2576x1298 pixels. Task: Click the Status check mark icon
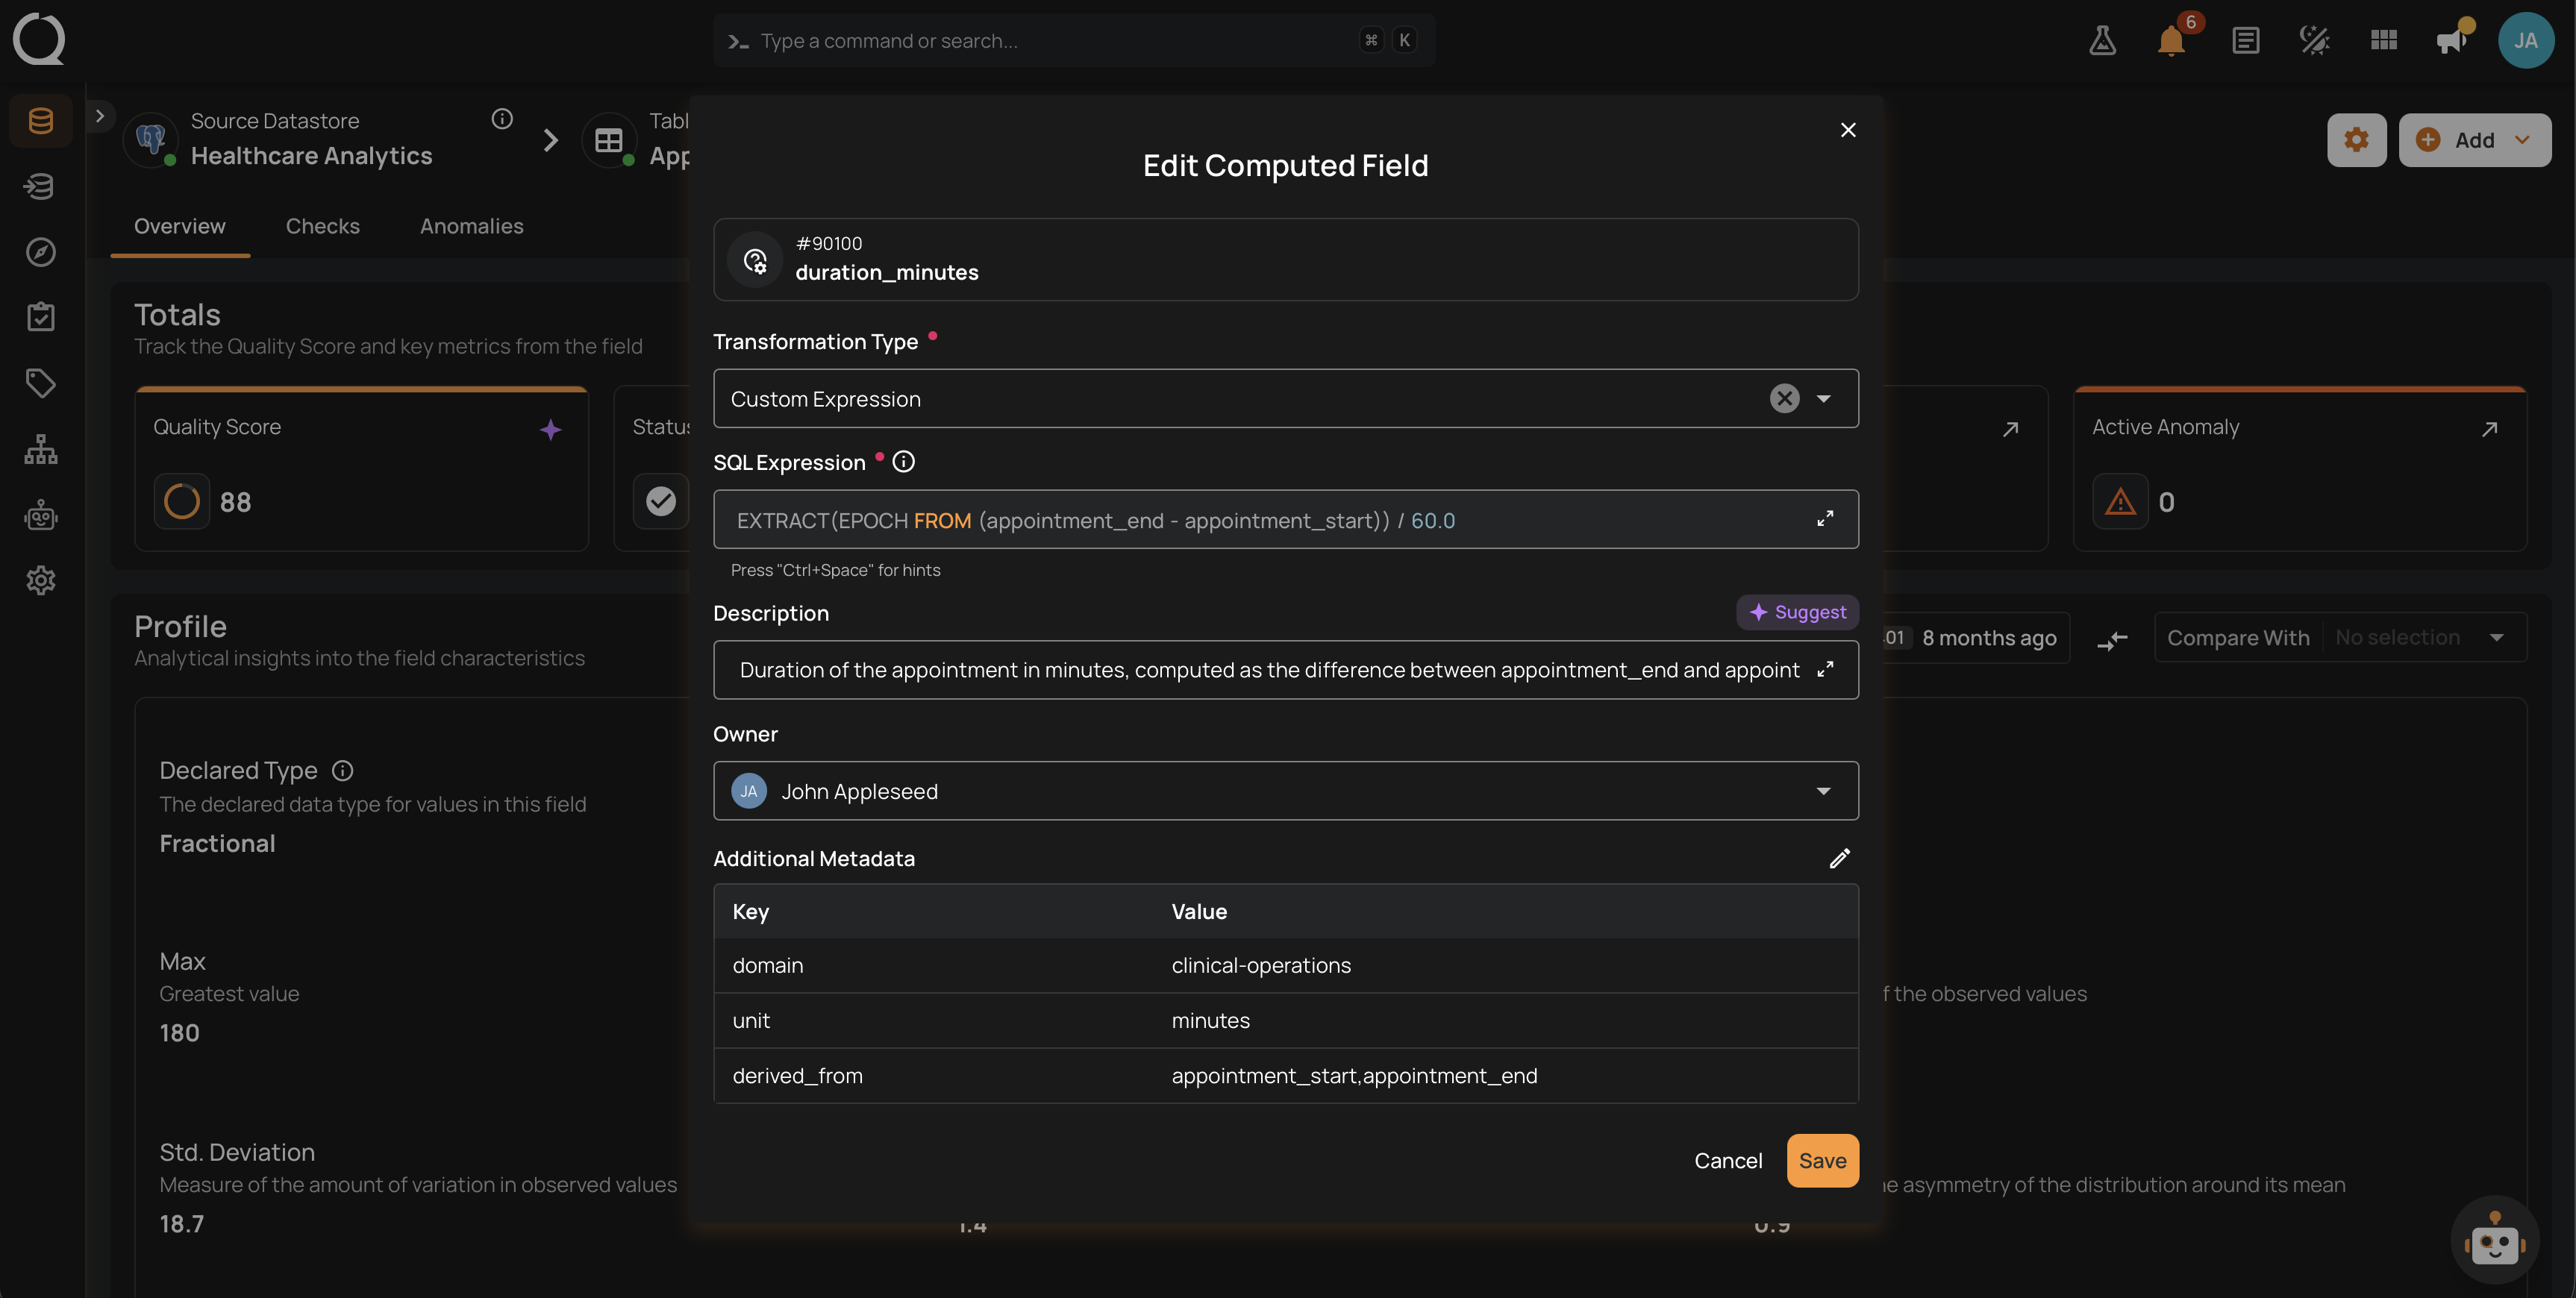(660, 501)
